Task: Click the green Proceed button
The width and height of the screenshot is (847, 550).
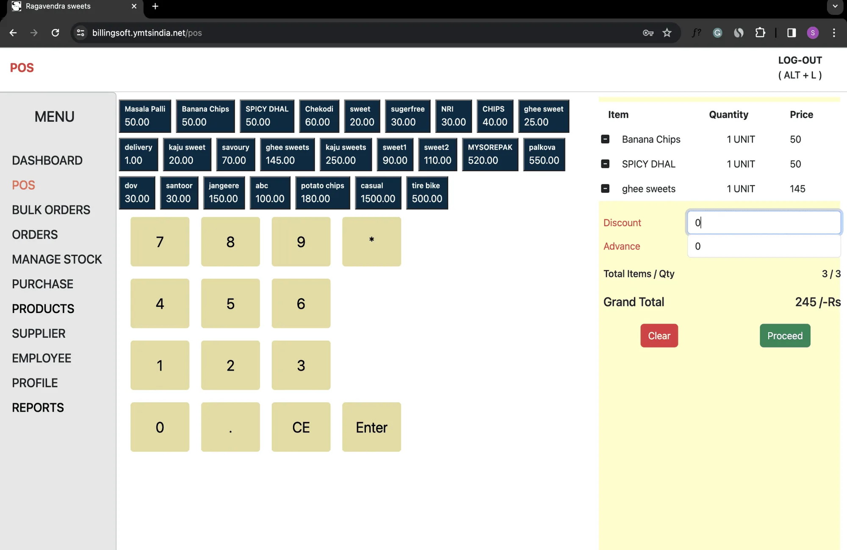Action: click(785, 335)
